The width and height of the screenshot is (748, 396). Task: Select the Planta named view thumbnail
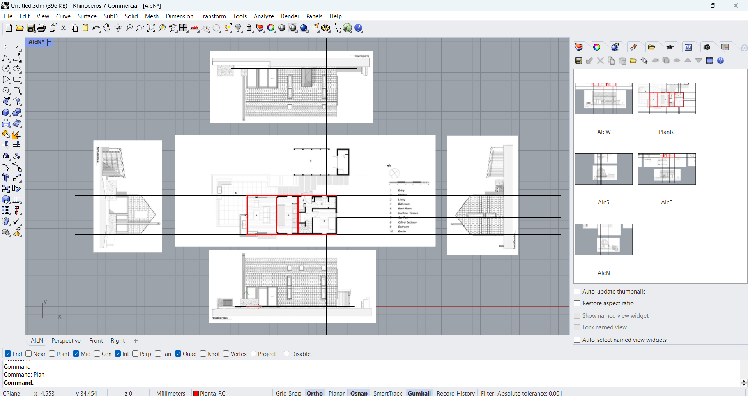click(x=666, y=99)
